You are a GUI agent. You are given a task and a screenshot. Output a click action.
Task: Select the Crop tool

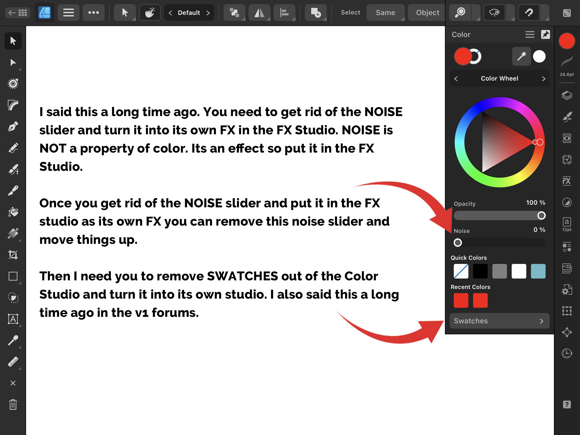pyautogui.click(x=13, y=255)
